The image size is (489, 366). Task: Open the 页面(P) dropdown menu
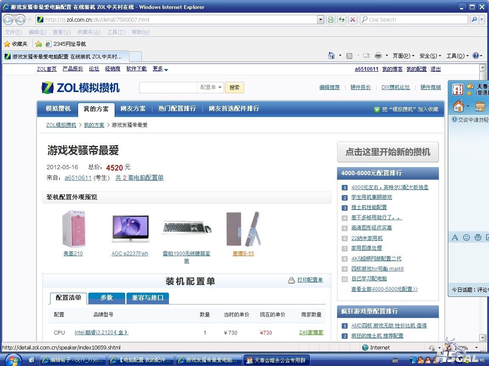click(x=403, y=56)
